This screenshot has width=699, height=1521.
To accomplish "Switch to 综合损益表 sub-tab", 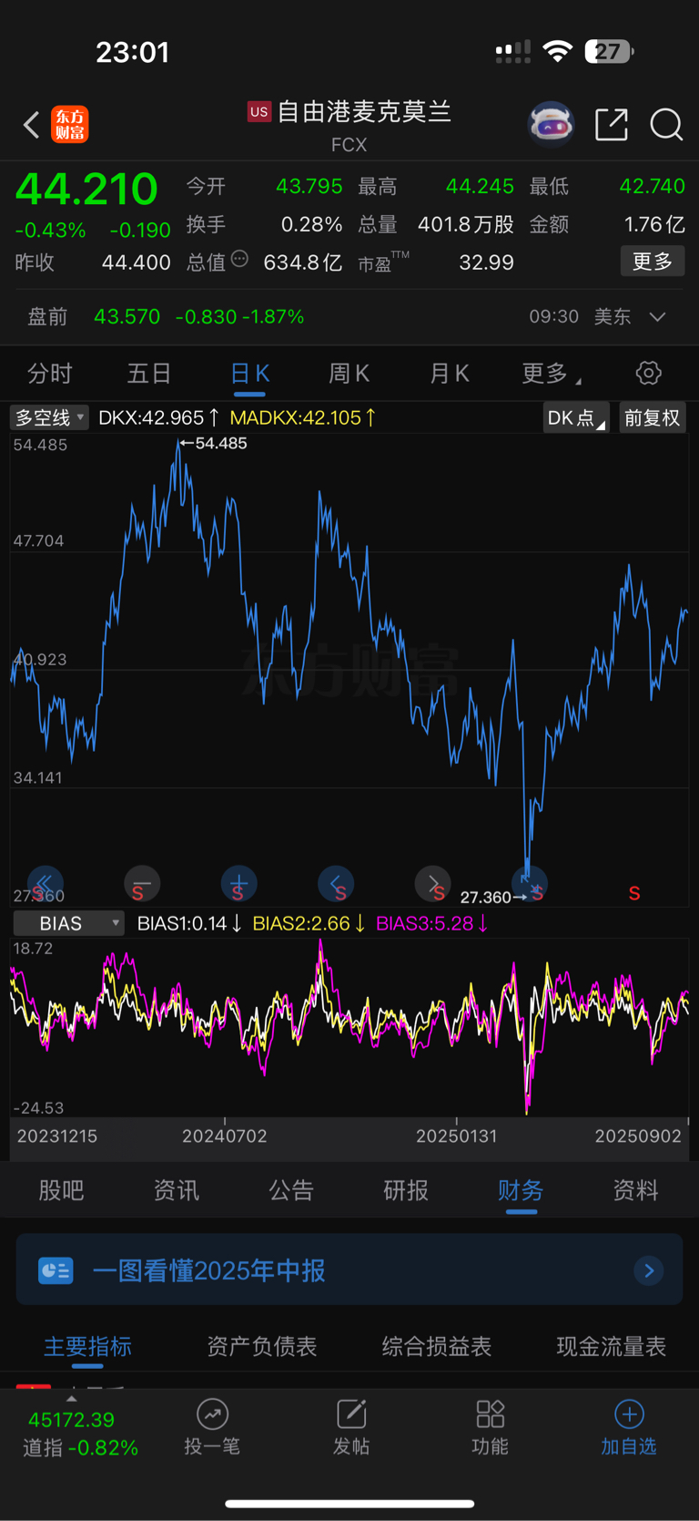I will coord(437,1346).
